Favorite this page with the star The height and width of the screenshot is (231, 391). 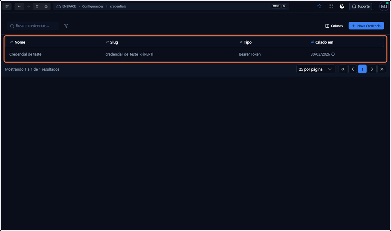pyautogui.click(x=319, y=6)
